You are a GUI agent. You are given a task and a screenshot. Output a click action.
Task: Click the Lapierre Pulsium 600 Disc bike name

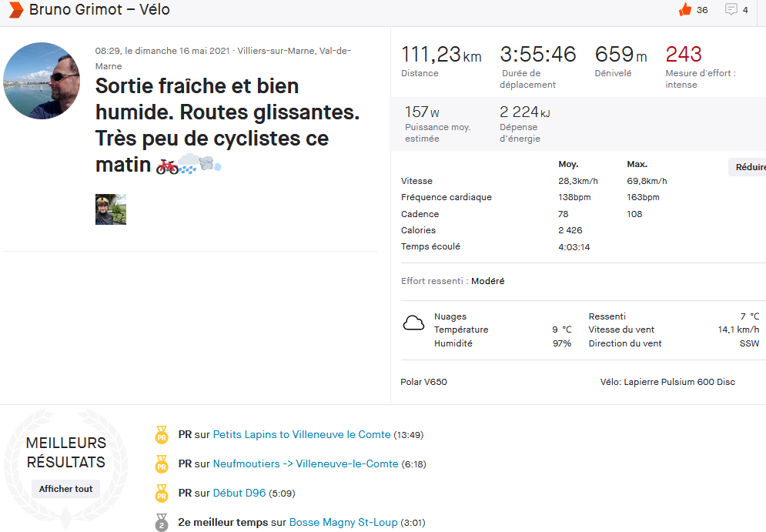[x=679, y=382]
